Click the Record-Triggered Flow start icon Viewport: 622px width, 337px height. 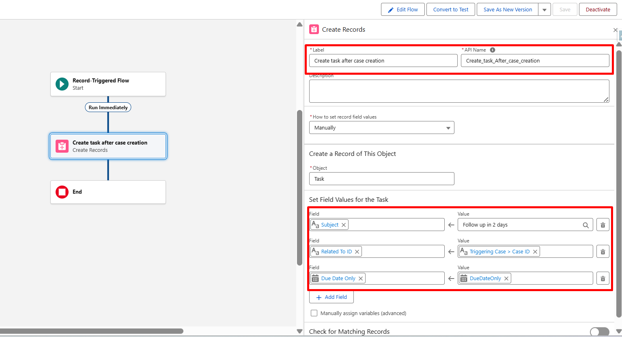(x=62, y=84)
